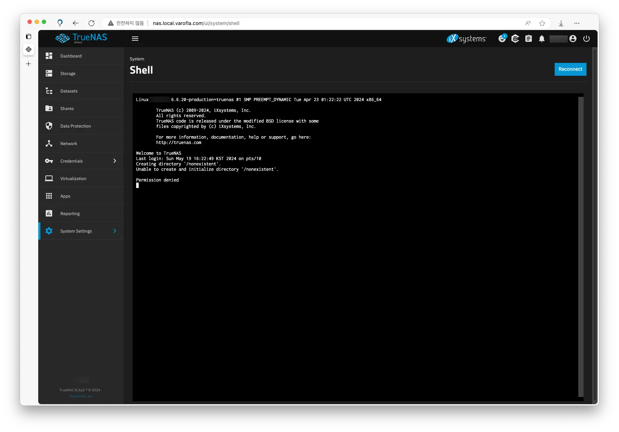Reload the page with the refresh icon

click(x=91, y=23)
